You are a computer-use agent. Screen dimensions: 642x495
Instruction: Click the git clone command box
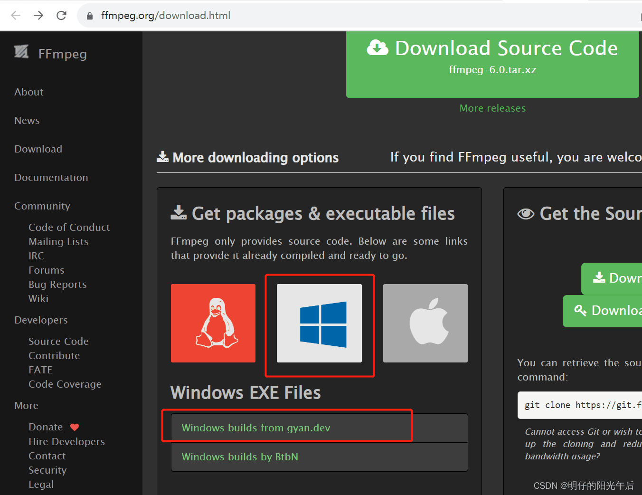580,405
